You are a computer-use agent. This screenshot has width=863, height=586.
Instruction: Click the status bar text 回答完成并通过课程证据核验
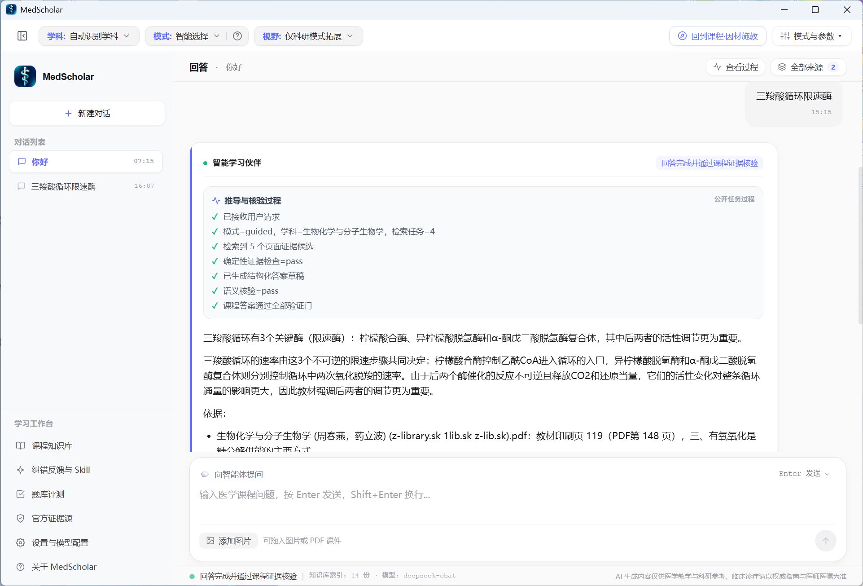click(248, 576)
